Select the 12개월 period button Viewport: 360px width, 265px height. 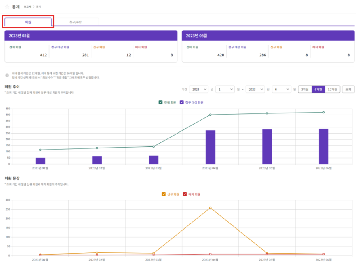(x=333, y=90)
